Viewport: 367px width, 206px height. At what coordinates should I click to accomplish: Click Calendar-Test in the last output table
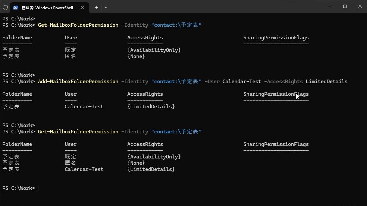pos(84,169)
